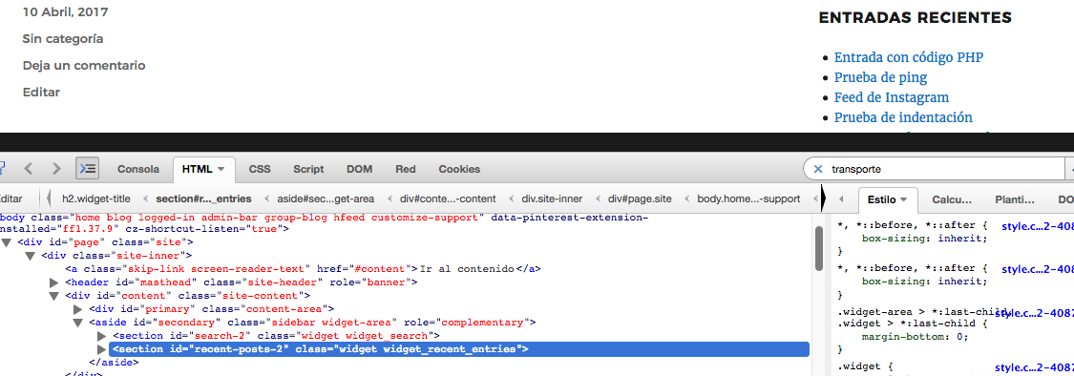Switch to the Calcu... side tab

(952, 199)
